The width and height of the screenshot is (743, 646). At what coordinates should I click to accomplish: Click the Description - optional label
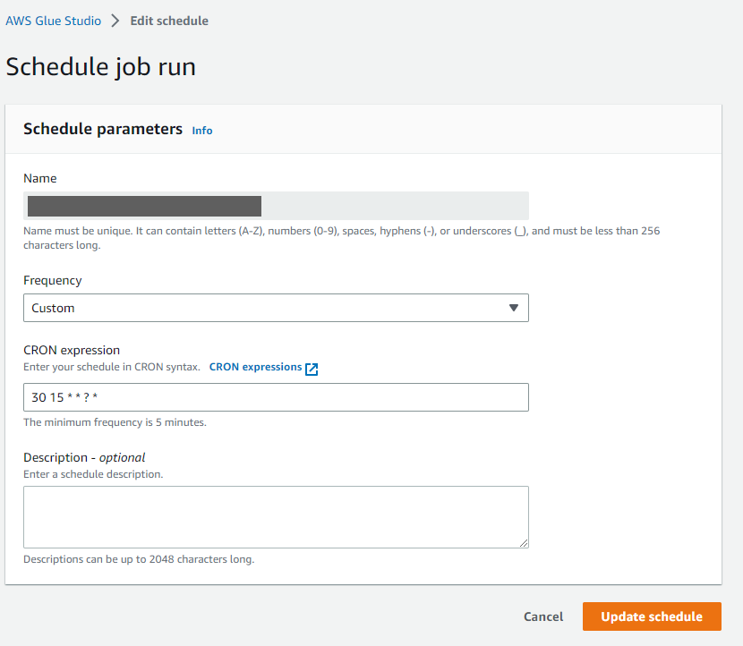(x=84, y=457)
